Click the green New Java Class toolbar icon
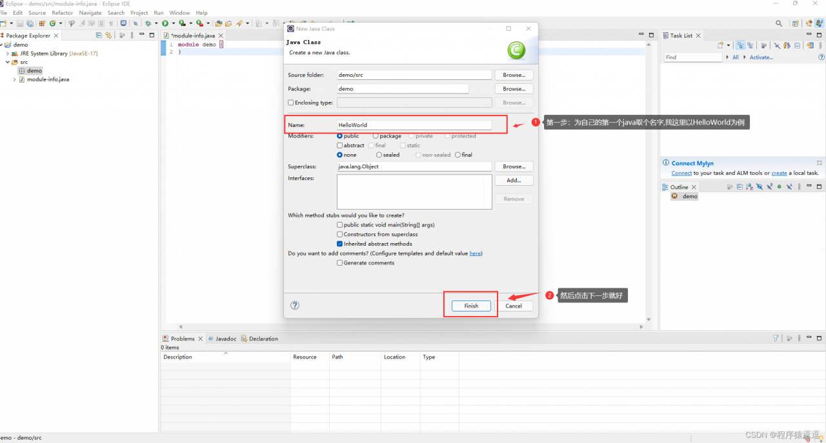The height and width of the screenshot is (443, 826). tap(52, 23)
